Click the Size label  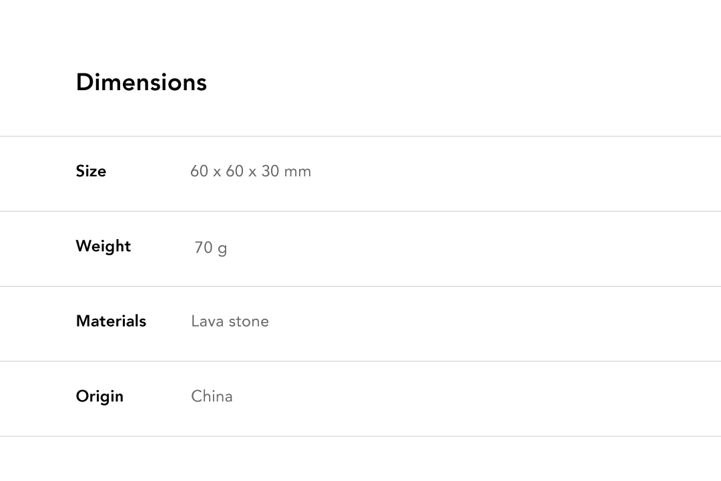pyautogui.click(x=91, y=171)
